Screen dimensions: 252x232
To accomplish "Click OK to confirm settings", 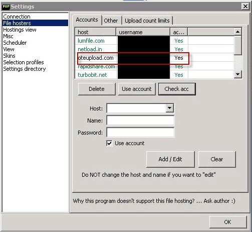I will click(x=228, y=222).
